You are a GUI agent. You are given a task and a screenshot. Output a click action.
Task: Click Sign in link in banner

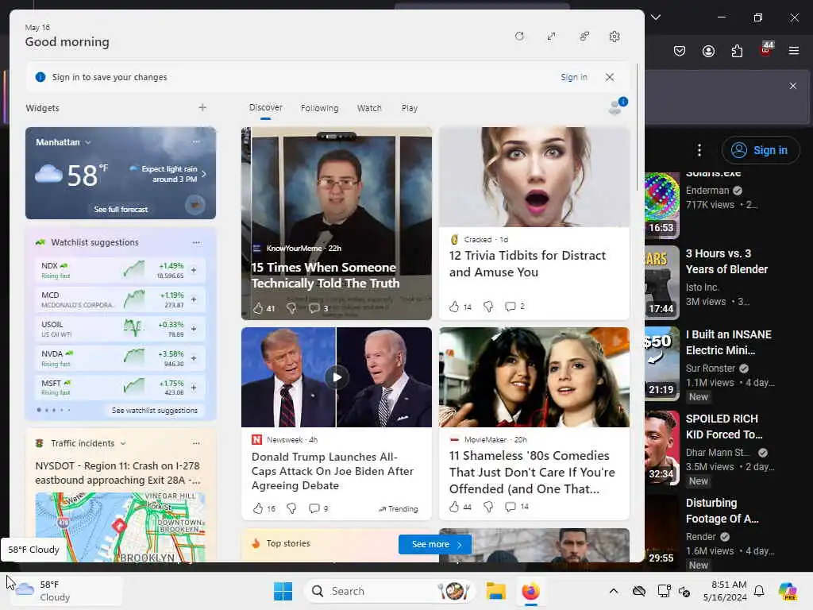pos(573,77)
